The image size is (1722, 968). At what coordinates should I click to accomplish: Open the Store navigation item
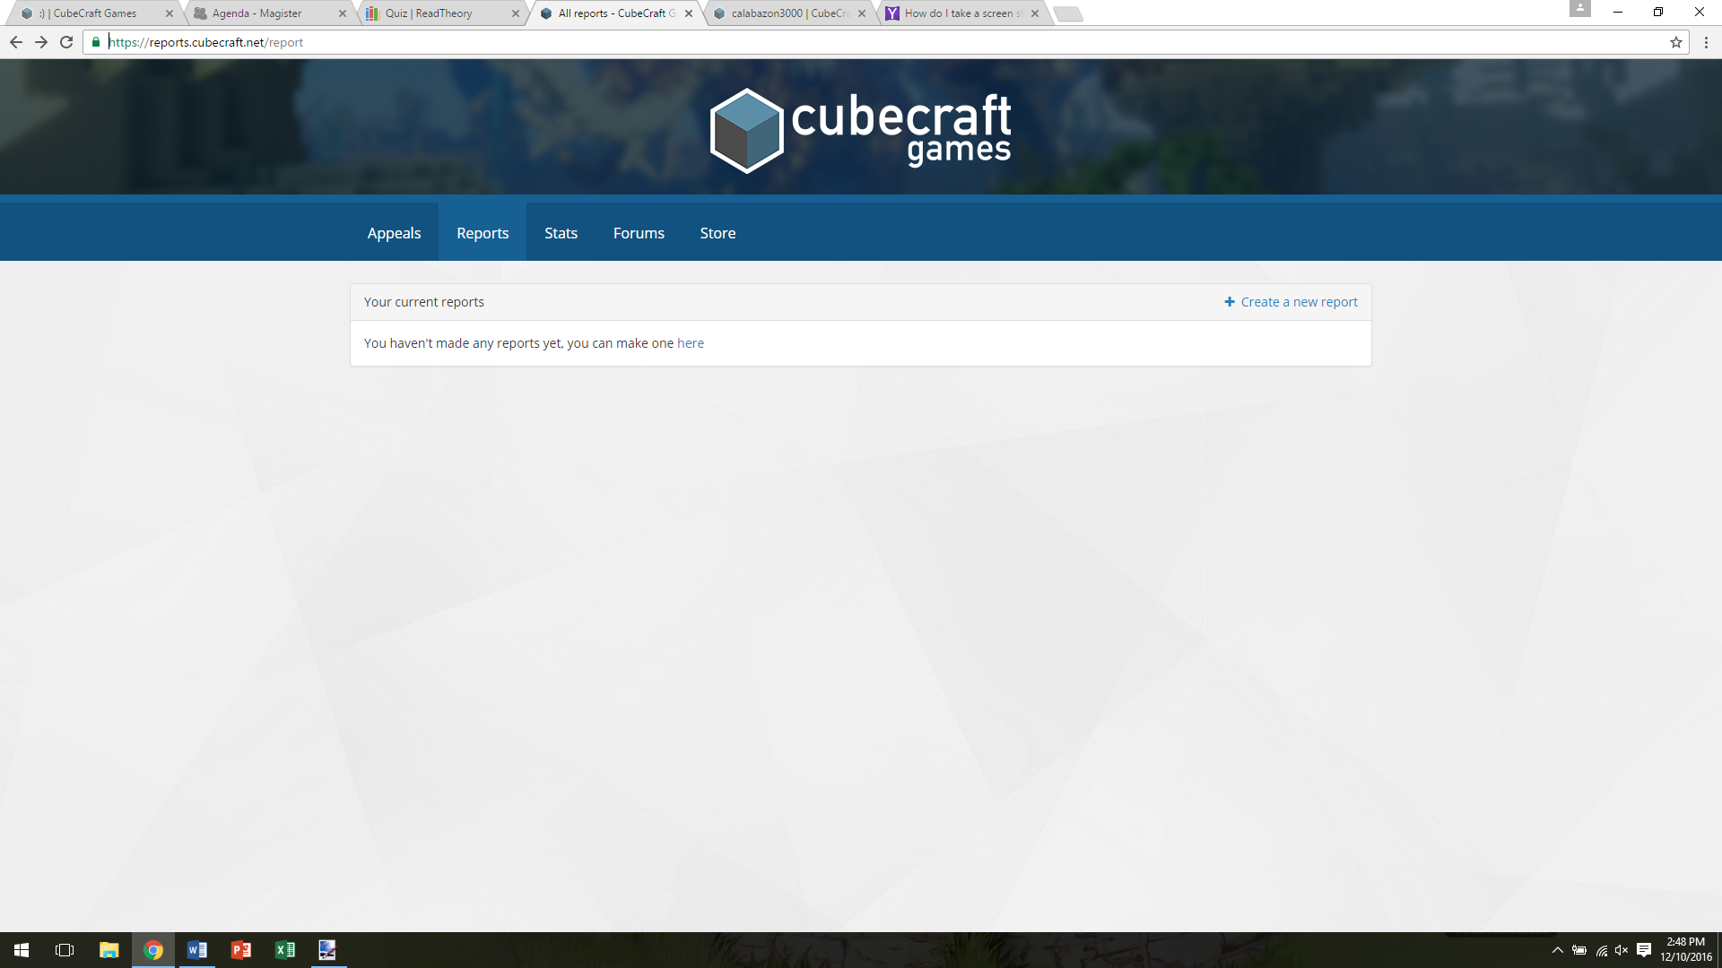tap(717, 233)
